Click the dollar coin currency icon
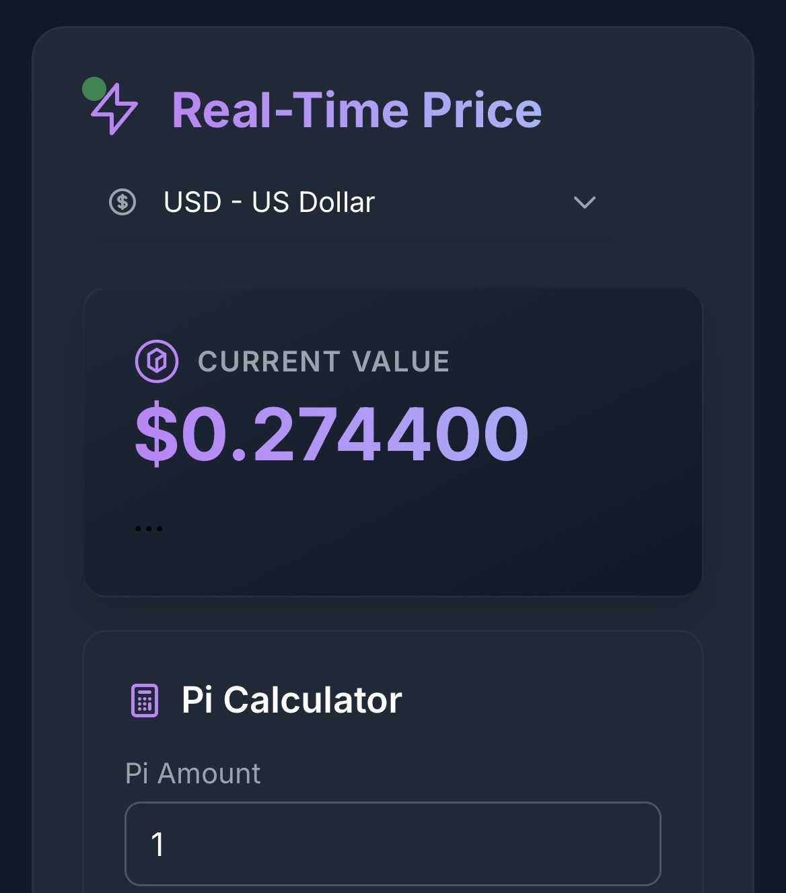786x893 pixels. click(122, 202)
